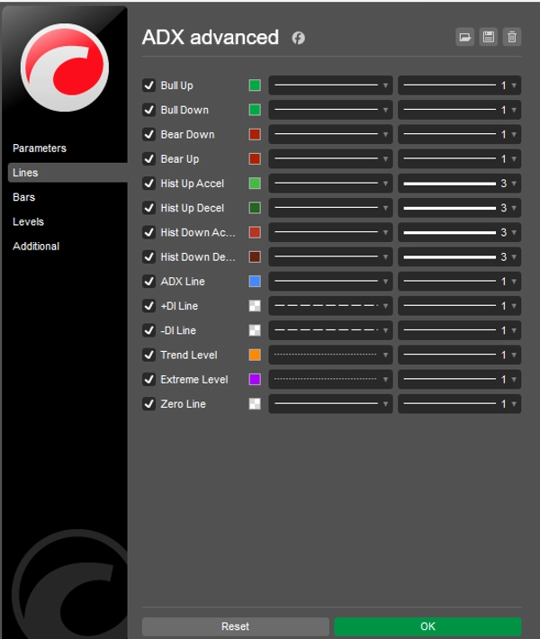Image resolution: width=540 pixels, height=639 pixels.
Task: Open the dotted line style dropdown for Extreme Level
Action: coord(330,380)
